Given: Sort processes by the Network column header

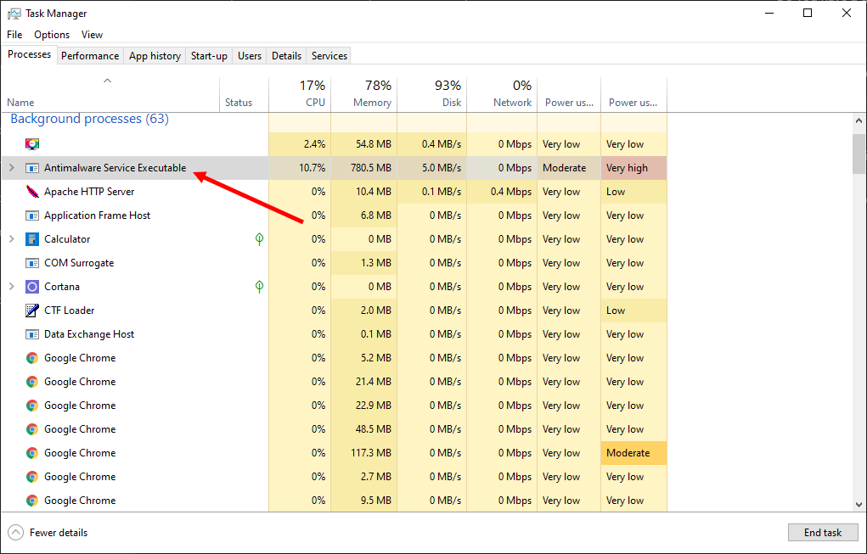Looking at the screenshot, I should (502, 94).
